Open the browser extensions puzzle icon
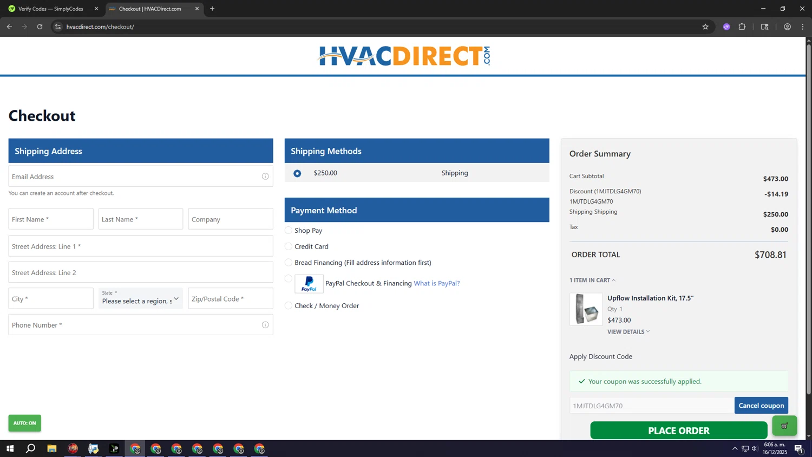Viewport: 812px width, 457px height. (742, 27)
